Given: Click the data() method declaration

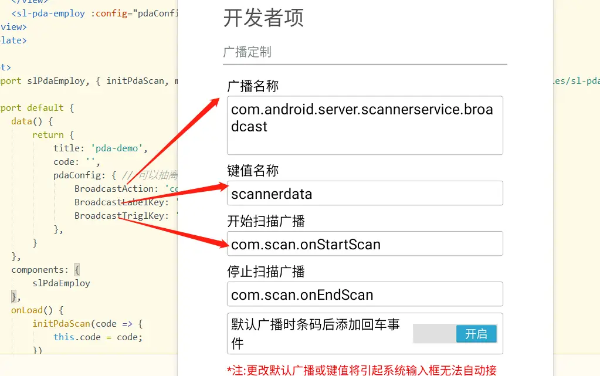Looking at the screenshot, I should click(32, 121).
